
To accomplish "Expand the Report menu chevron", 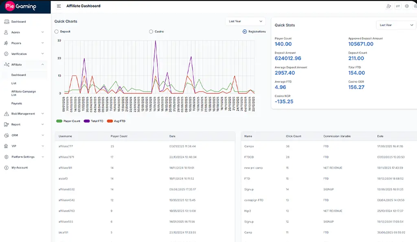I will pos(42,124).
